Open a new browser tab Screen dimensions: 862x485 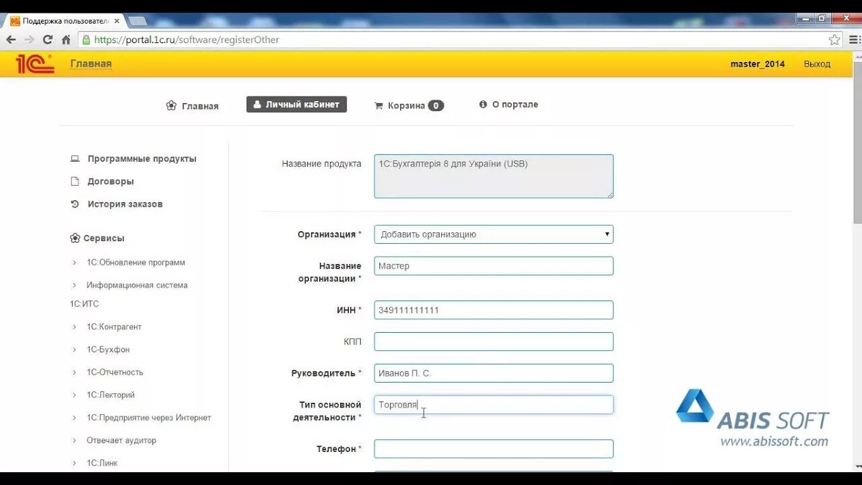pos(137,21)
